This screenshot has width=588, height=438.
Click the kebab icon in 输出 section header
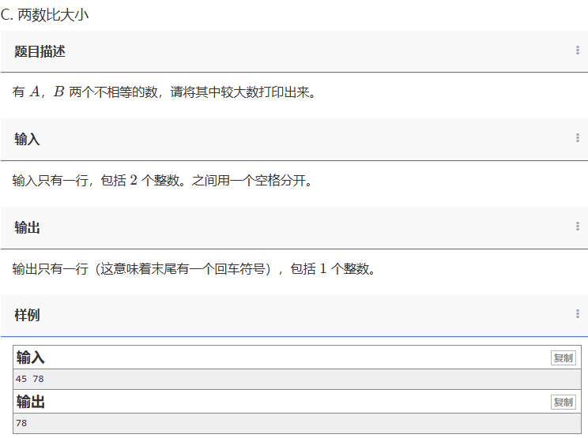(578, 226)
